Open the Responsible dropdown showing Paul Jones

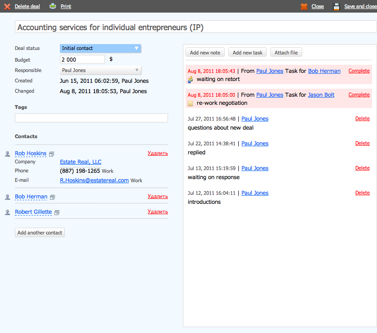(x=100, y=70)
